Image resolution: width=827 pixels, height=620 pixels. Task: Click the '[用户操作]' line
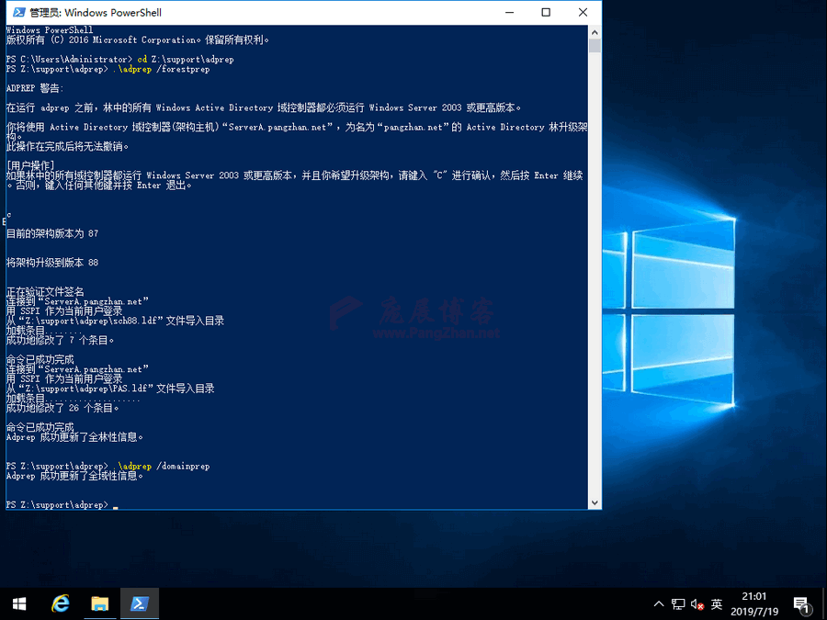30,165
